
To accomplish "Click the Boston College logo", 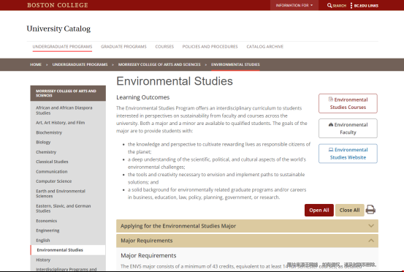I will pos(58,5).
